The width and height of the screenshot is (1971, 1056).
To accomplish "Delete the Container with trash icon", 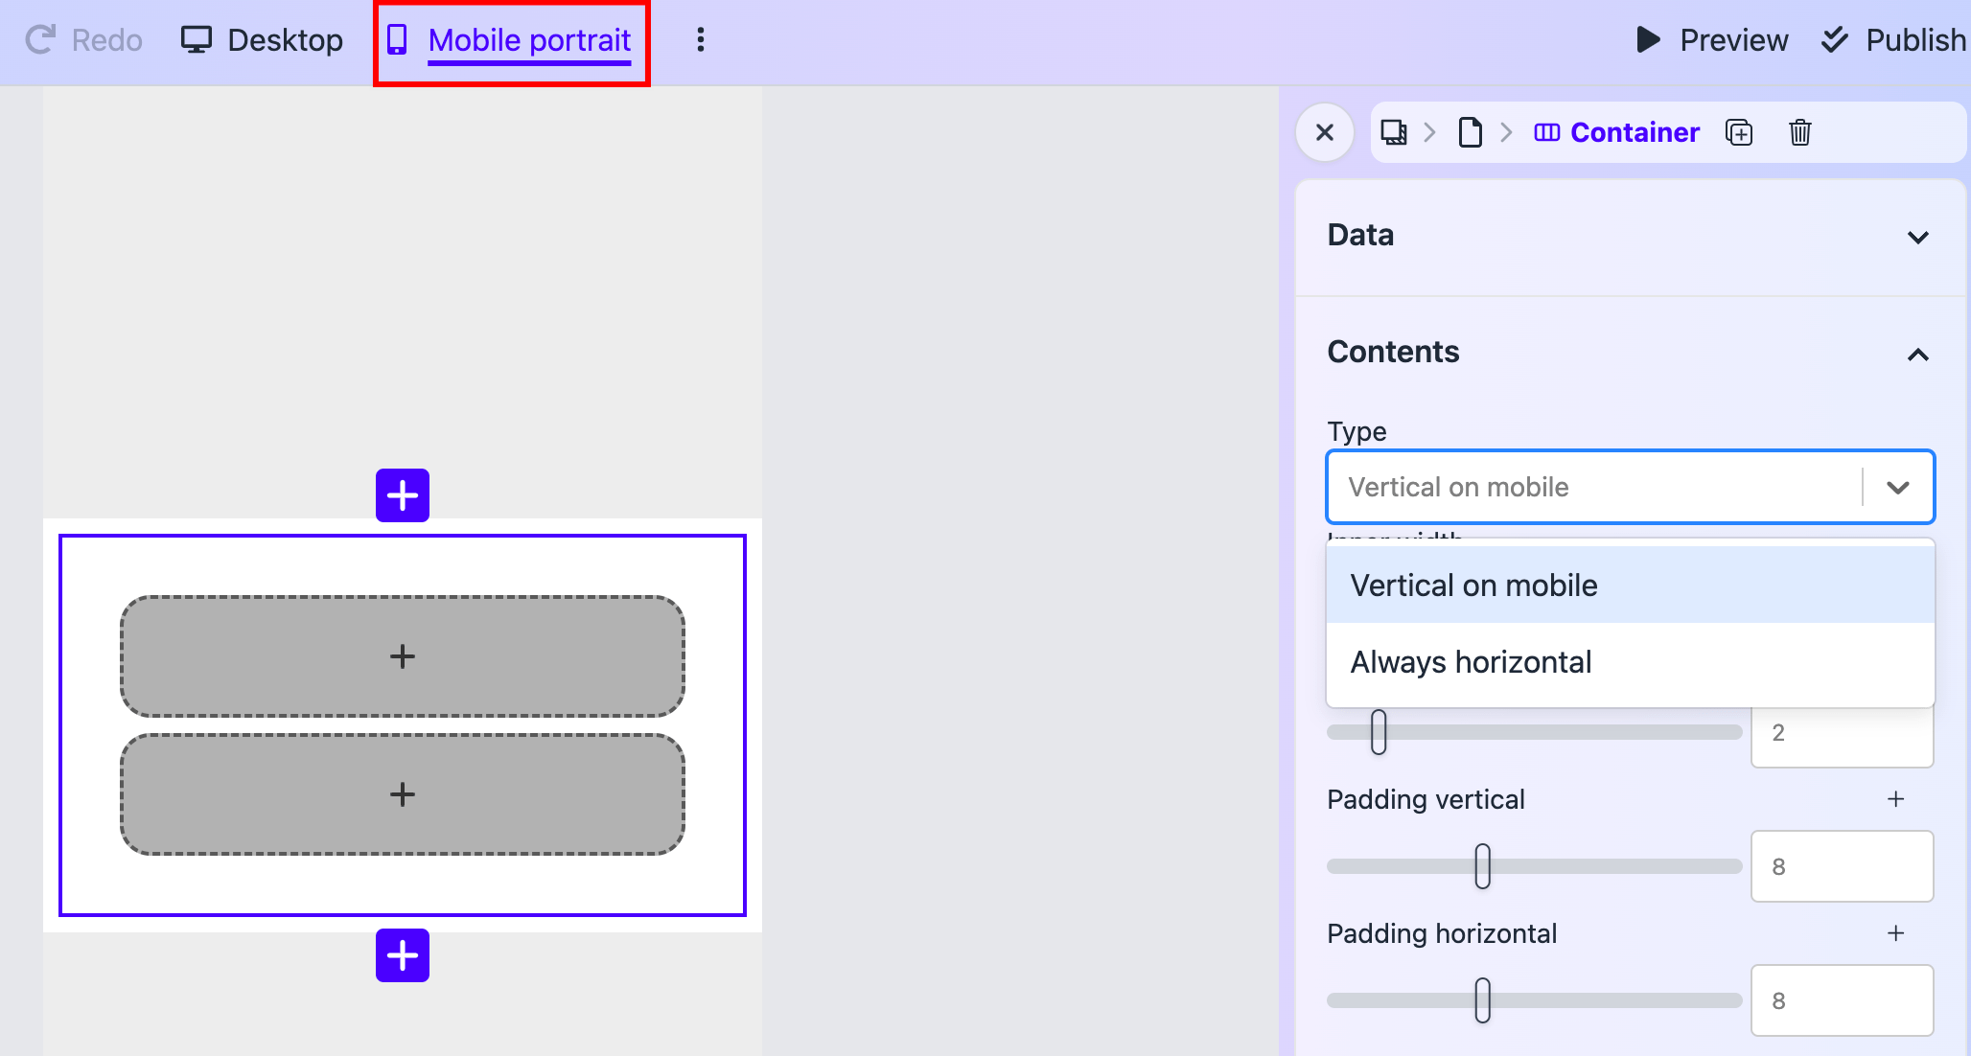I will pos(1799,132).
